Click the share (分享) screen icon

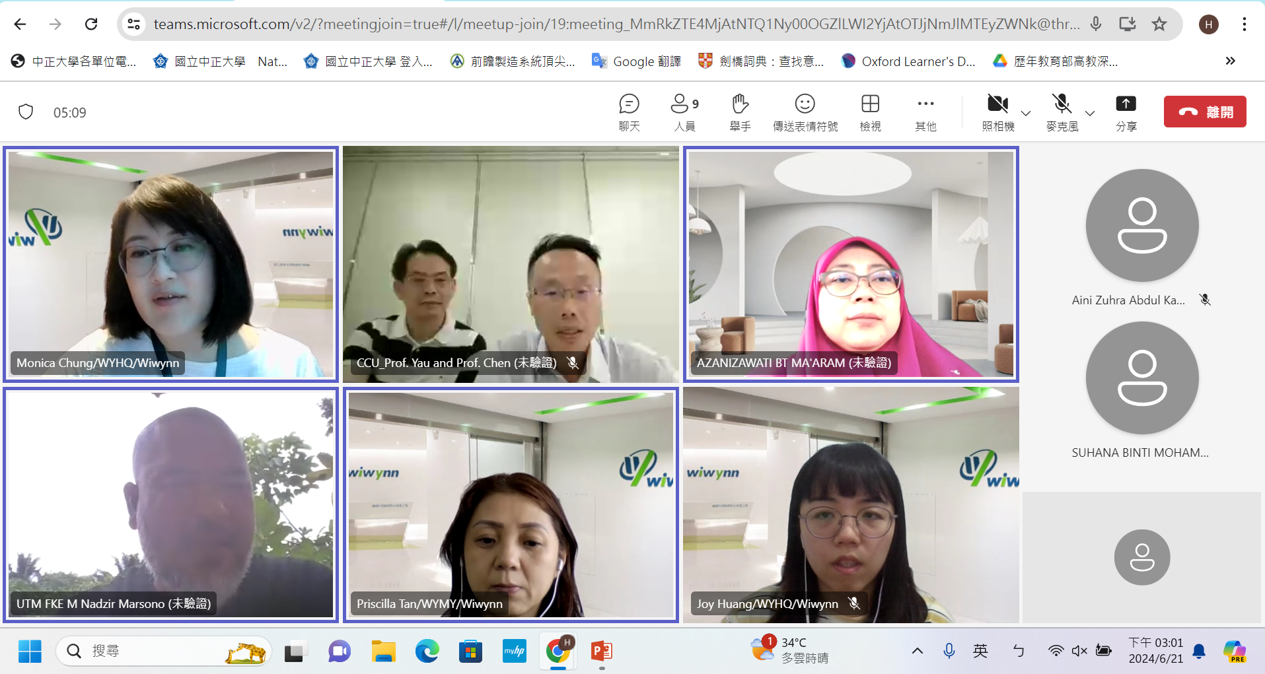pyautogui.click(x=1126, y=112)
